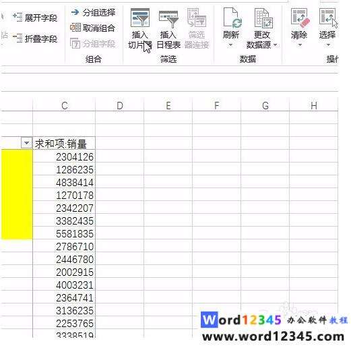The image size is (351, 348).
Task: Click cell with value 2364741
Action: point(64,297)
